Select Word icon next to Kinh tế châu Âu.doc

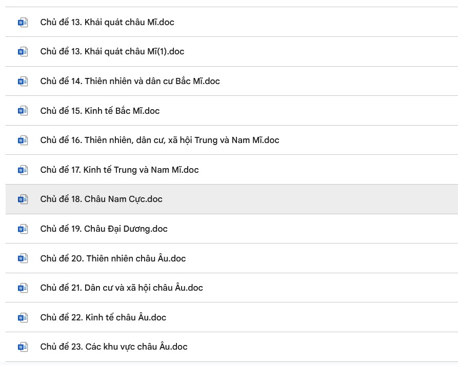[23, 317]
